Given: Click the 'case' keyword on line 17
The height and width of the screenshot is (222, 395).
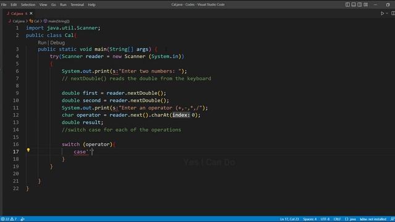Looking at the screenshot, I should [80, 152].
